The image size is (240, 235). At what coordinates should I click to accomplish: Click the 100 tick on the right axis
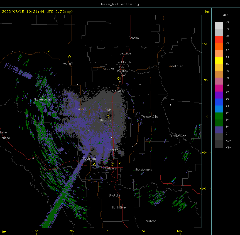204,44
